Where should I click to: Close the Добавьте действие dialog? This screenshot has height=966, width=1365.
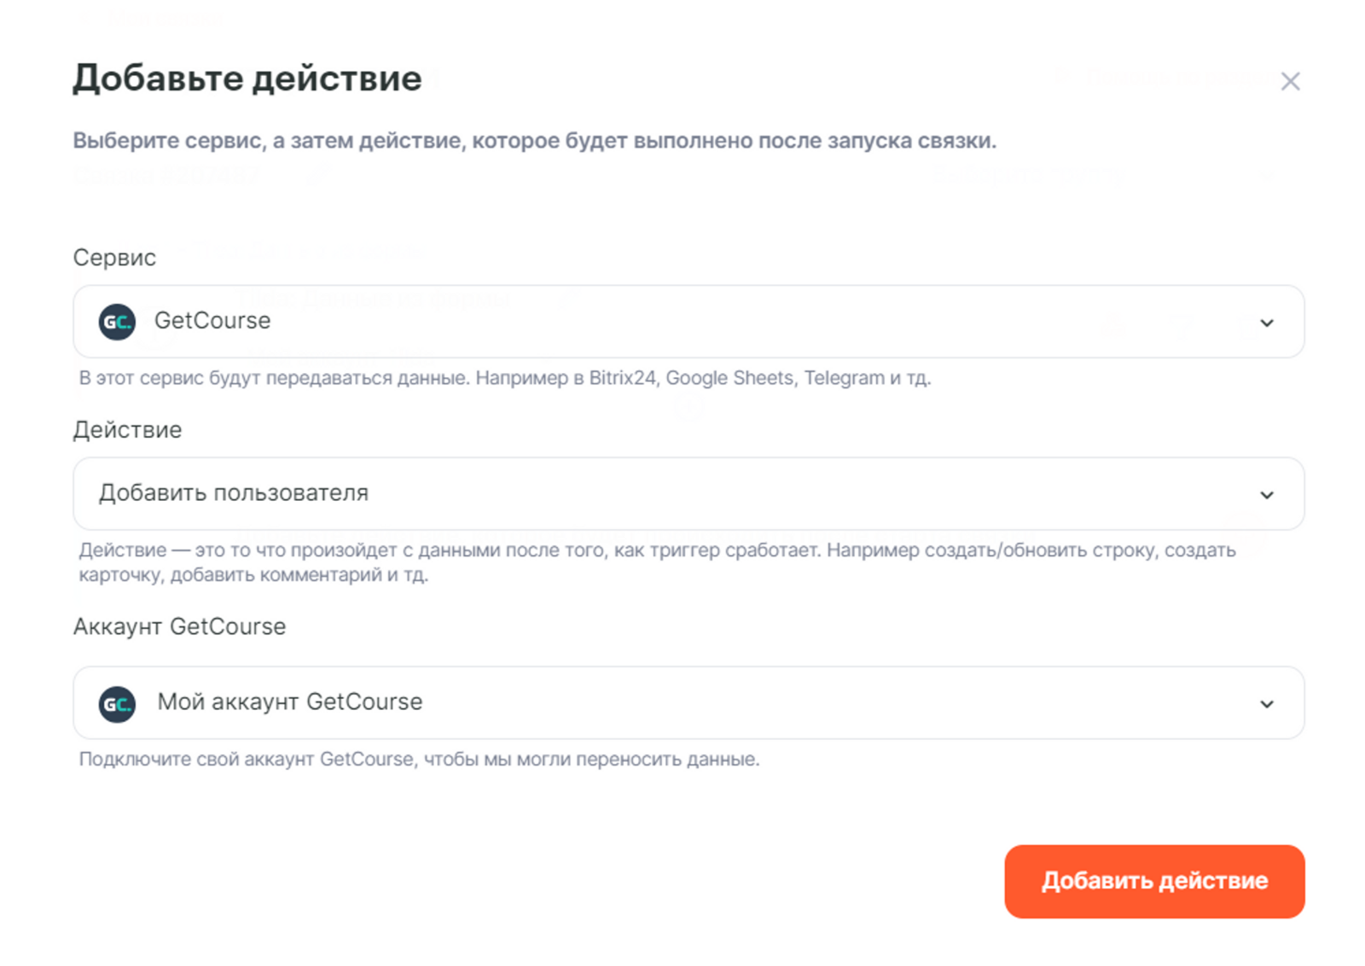tap(1289, 81)
